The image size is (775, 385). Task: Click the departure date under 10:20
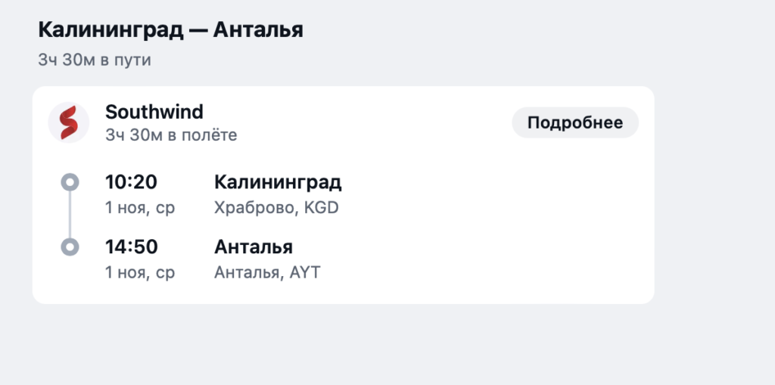point(140,207)
